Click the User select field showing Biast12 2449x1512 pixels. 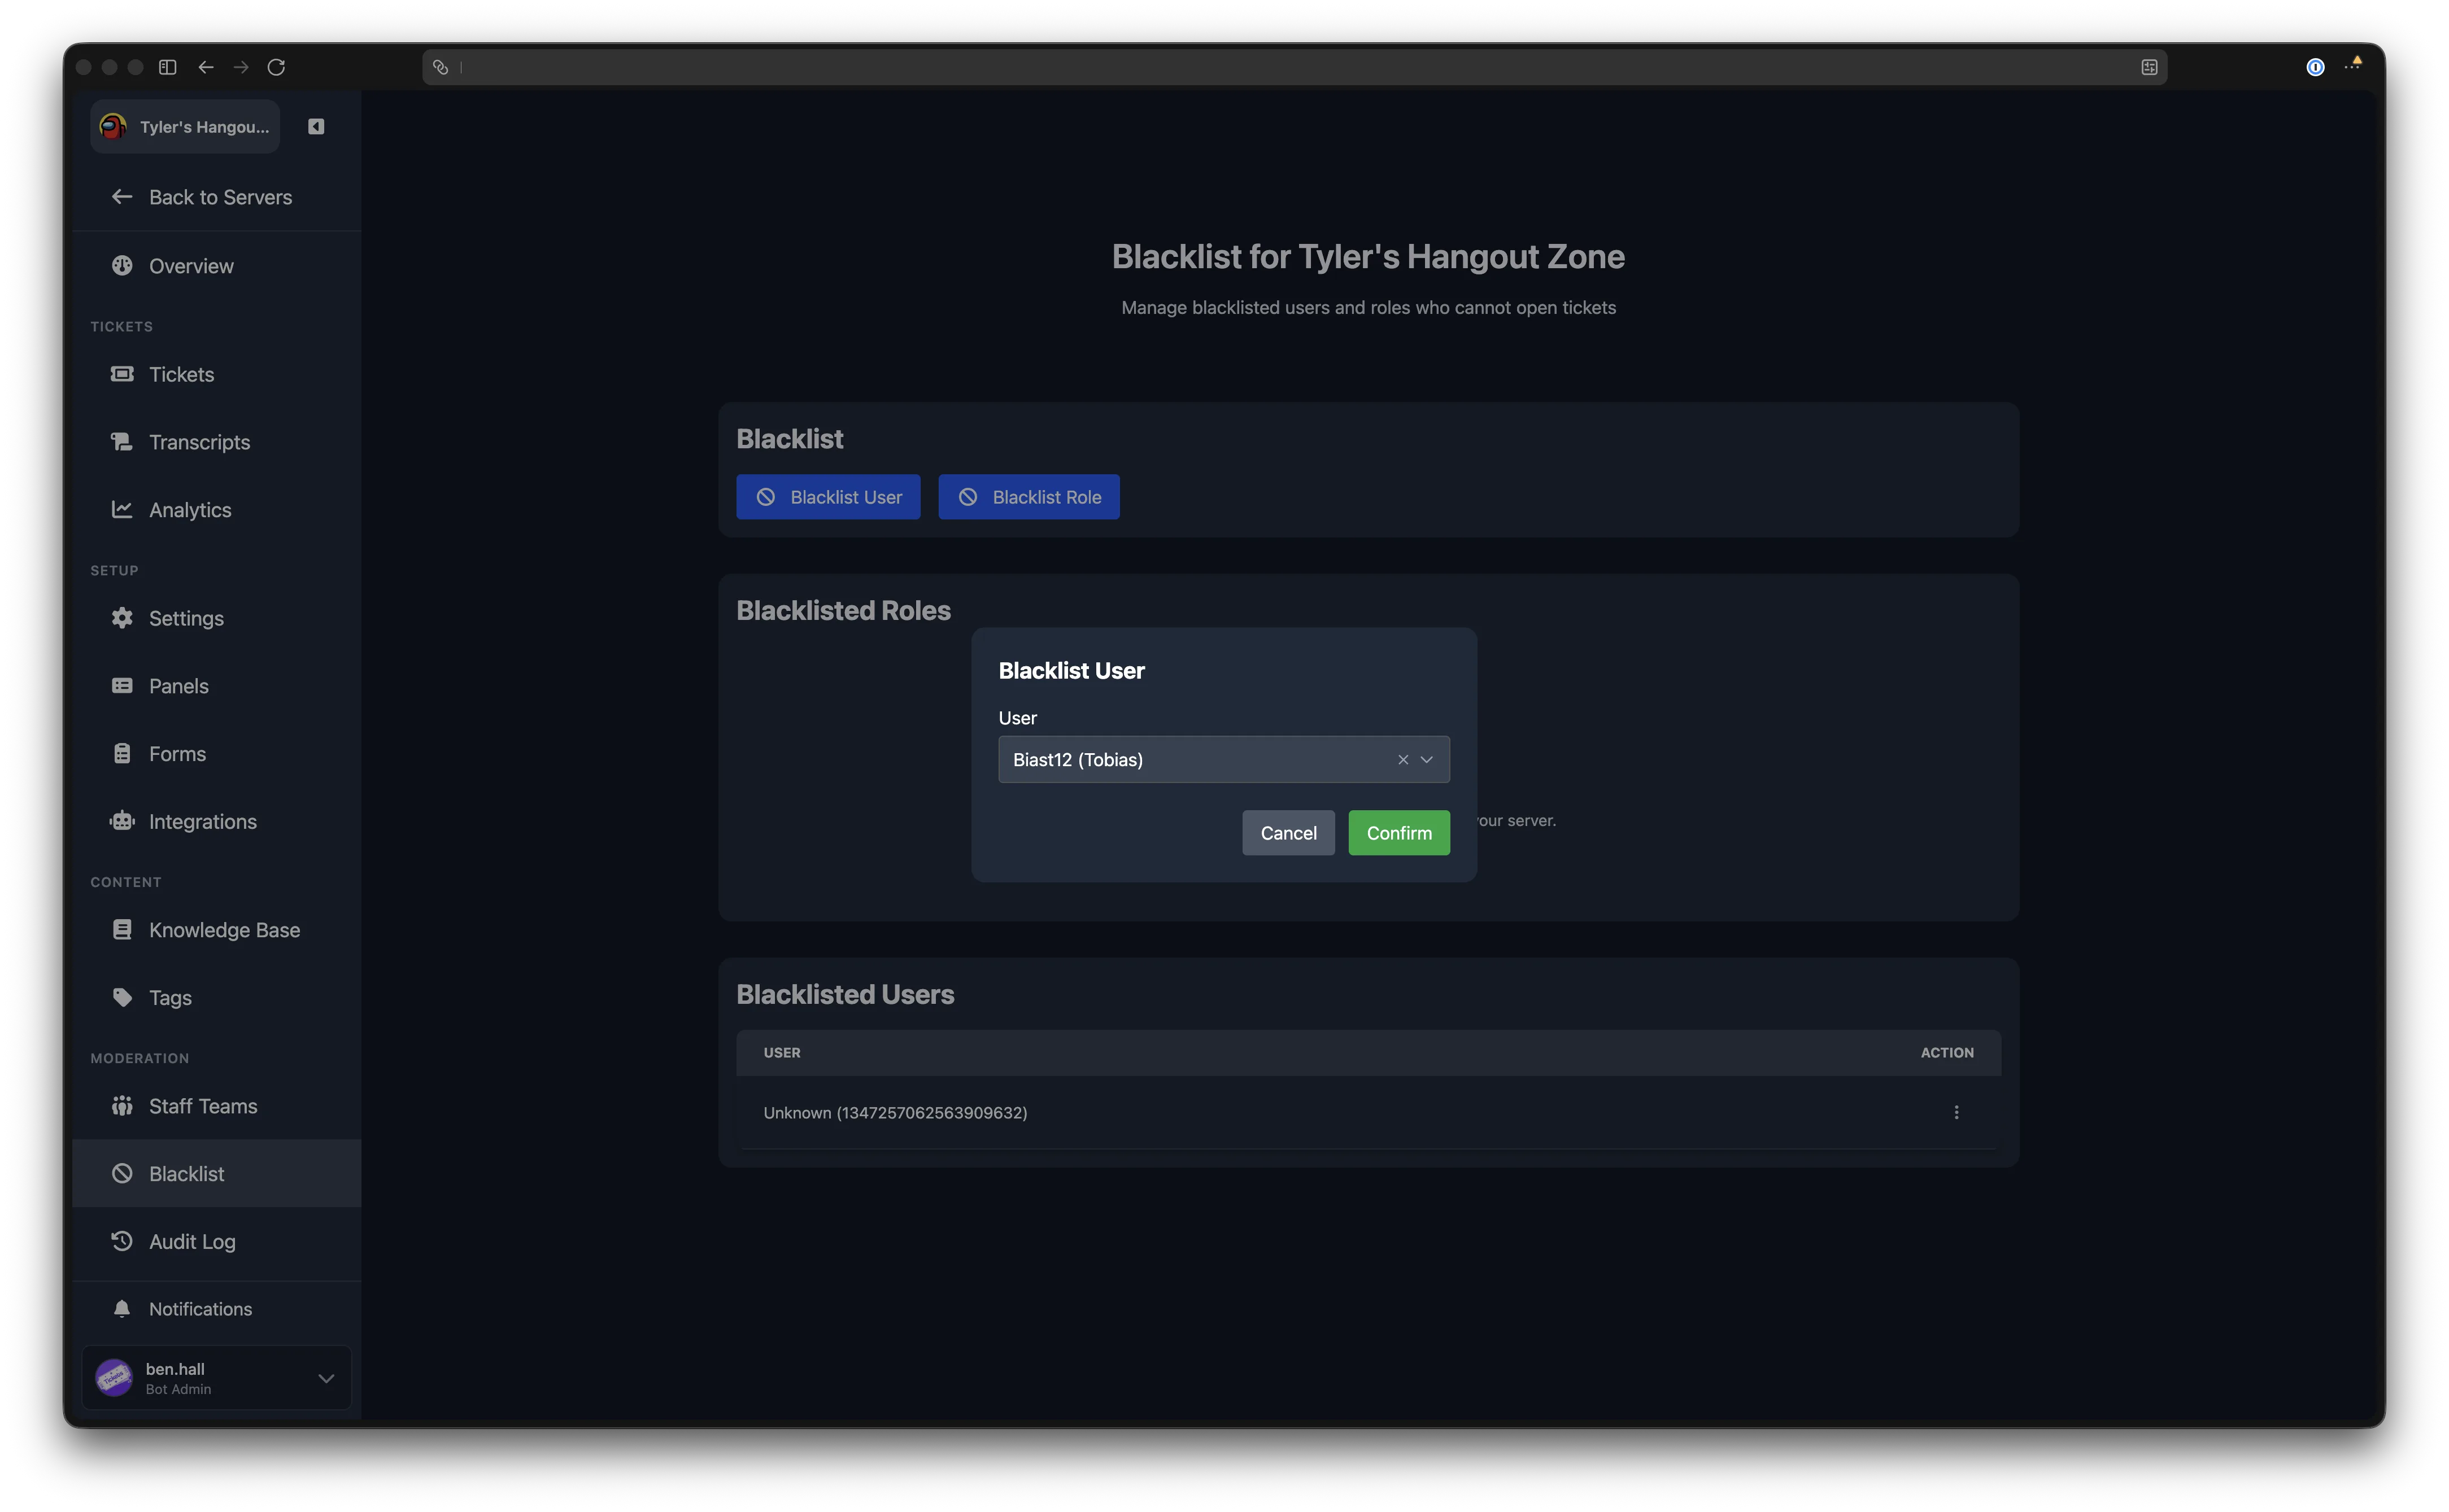[1223, 760]
